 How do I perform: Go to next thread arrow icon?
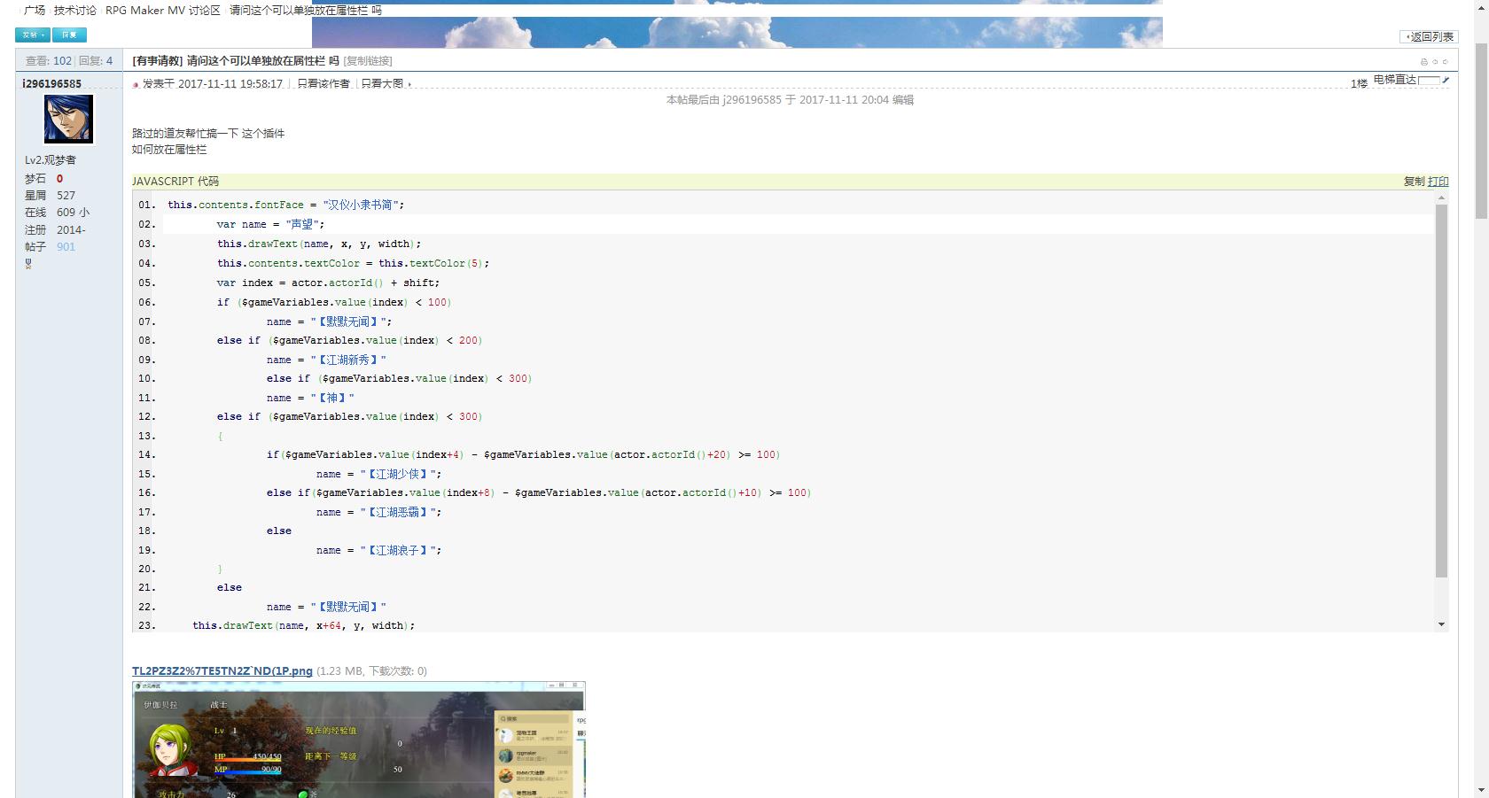pyautogui.click(x=1445, y=62)
